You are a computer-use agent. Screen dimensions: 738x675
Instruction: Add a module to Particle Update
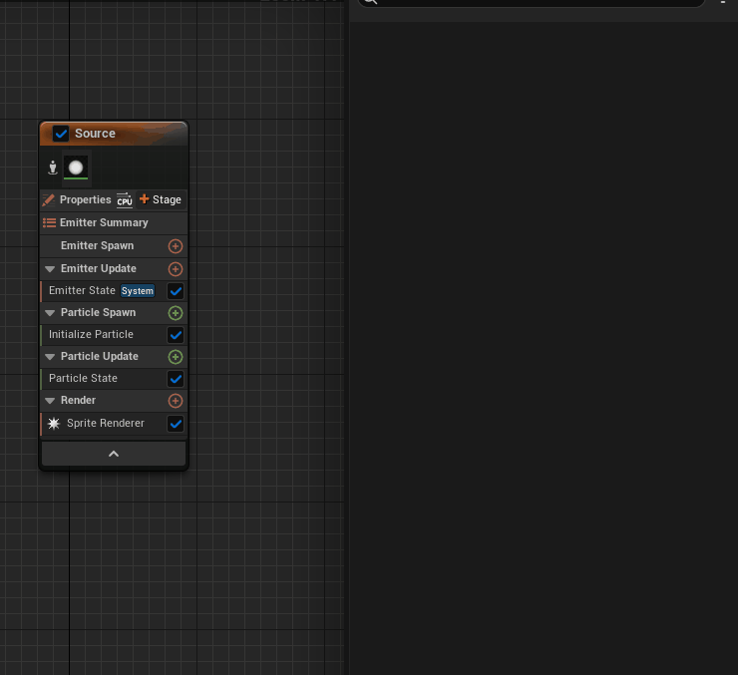click(x=176, y=357)
